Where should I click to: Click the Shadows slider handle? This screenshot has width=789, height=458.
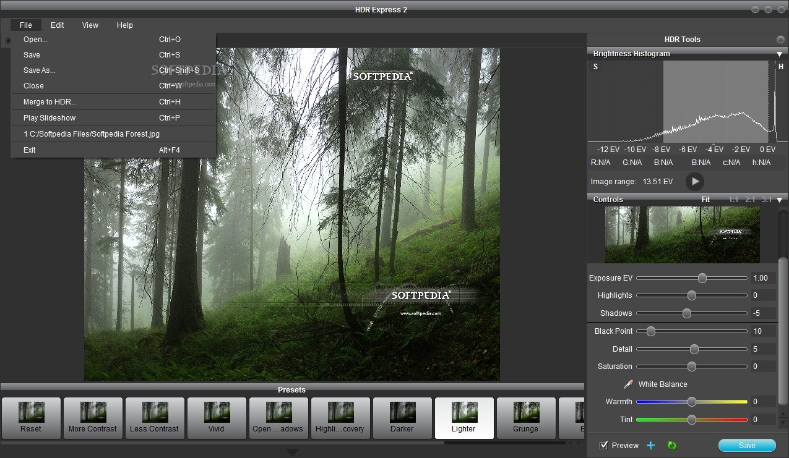pos(687,313)
